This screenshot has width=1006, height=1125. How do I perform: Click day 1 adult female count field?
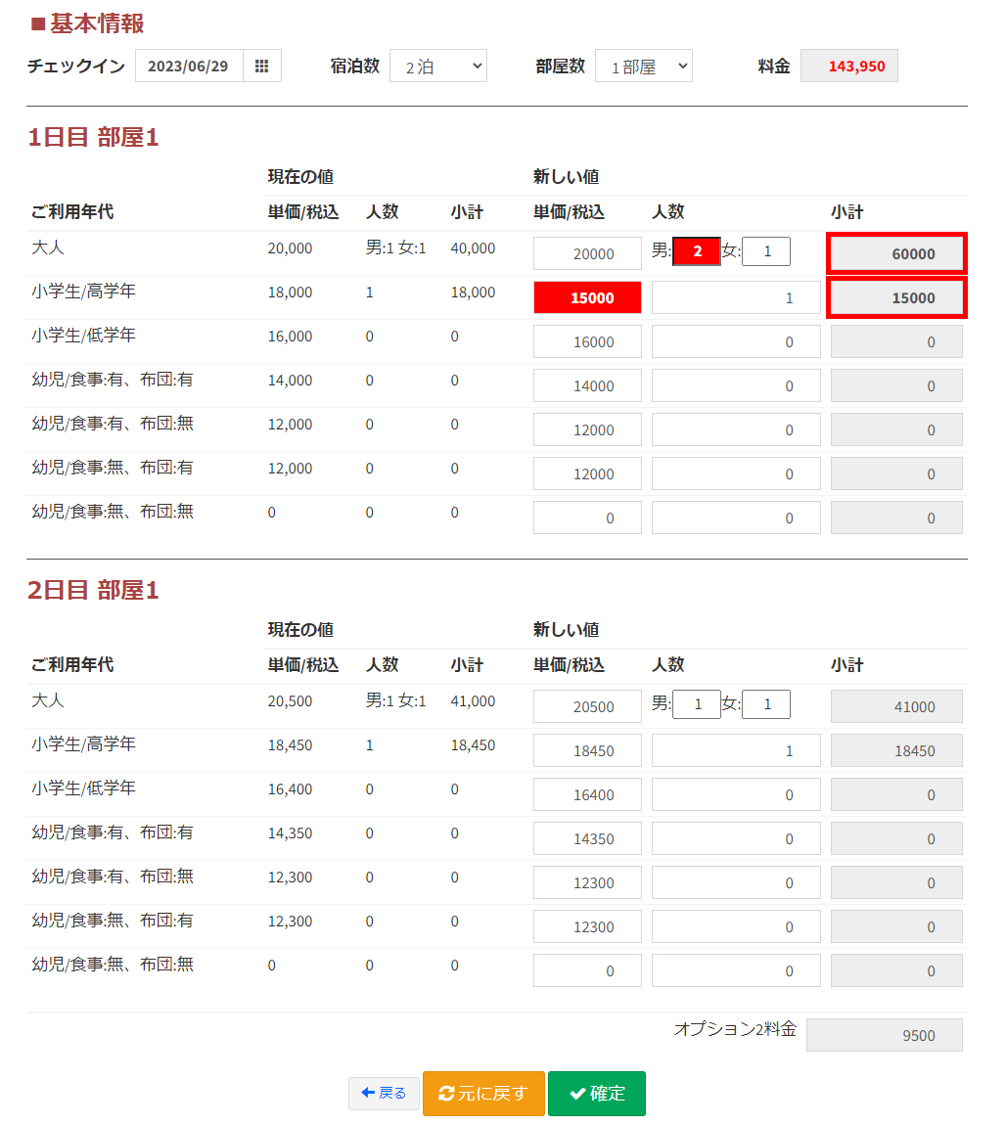(x=766, y=251)
